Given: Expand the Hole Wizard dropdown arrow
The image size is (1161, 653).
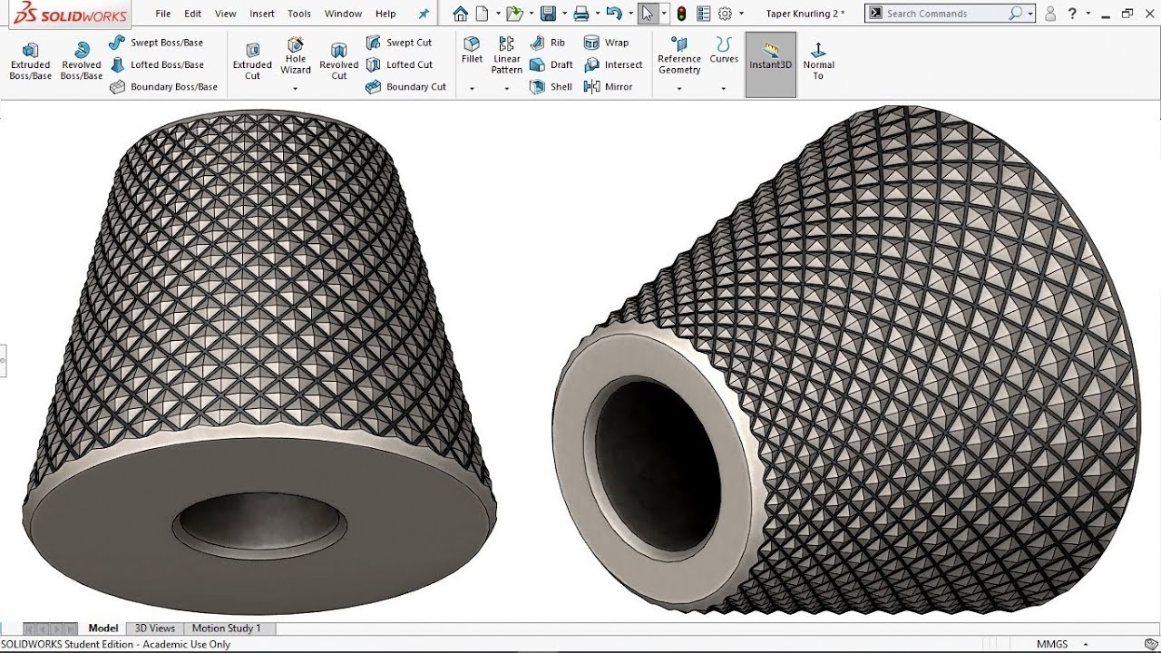Looking at the screenshot, I should click(296, 89).
